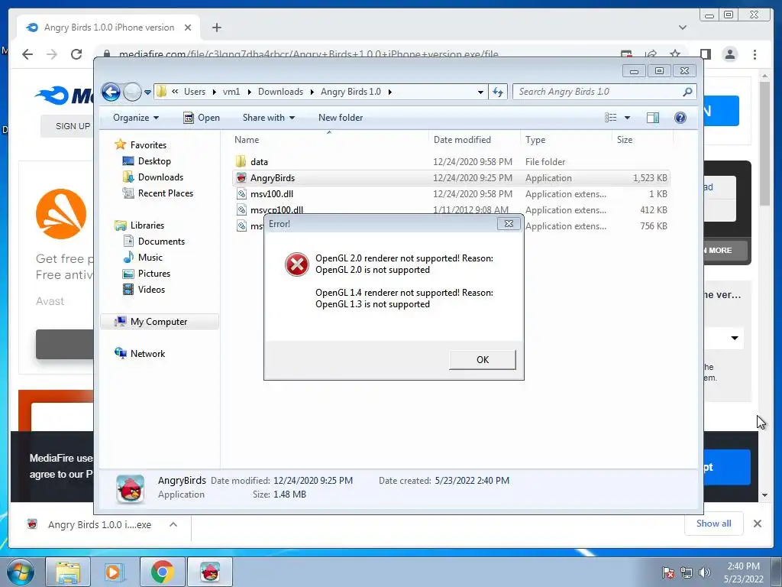Close the Angry Birds Chrome tab

(188, 28)
